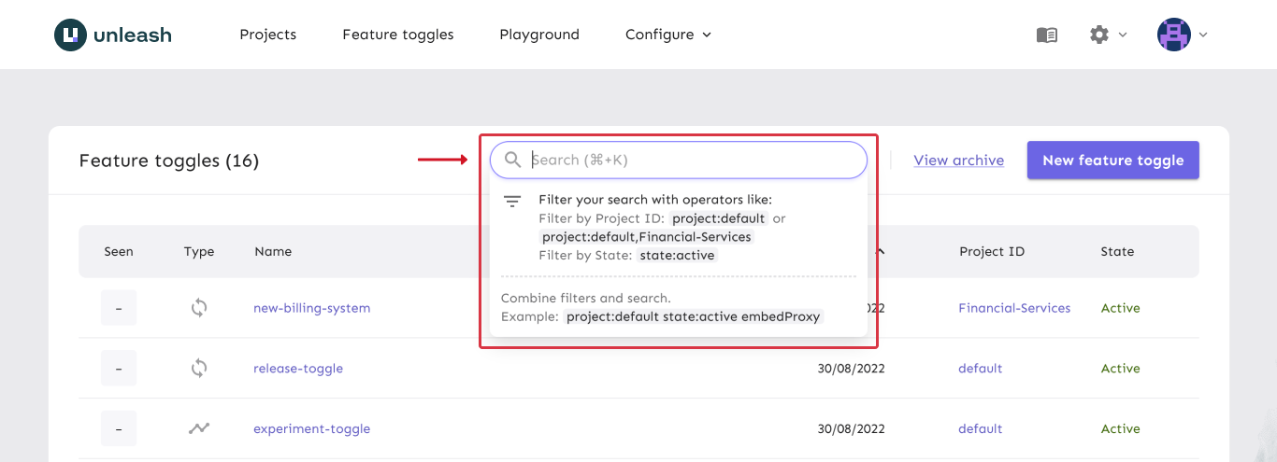Open the View archive link

click(x=958, y=161)
